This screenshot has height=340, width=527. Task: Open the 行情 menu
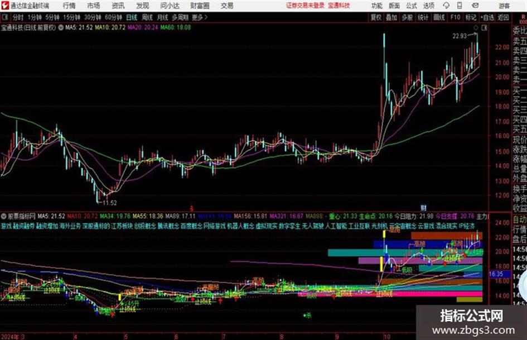(x=69, y=6)
